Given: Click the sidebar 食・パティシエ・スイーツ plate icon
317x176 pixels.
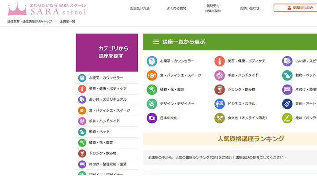Looking at the screenshot, I should [82, 110].
